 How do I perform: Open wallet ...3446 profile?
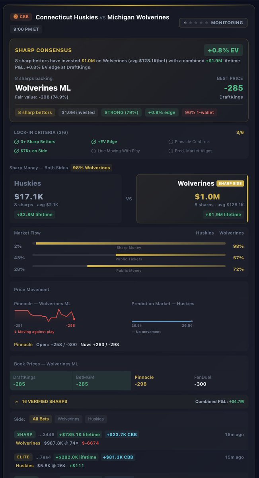click(x=46, y=435)
